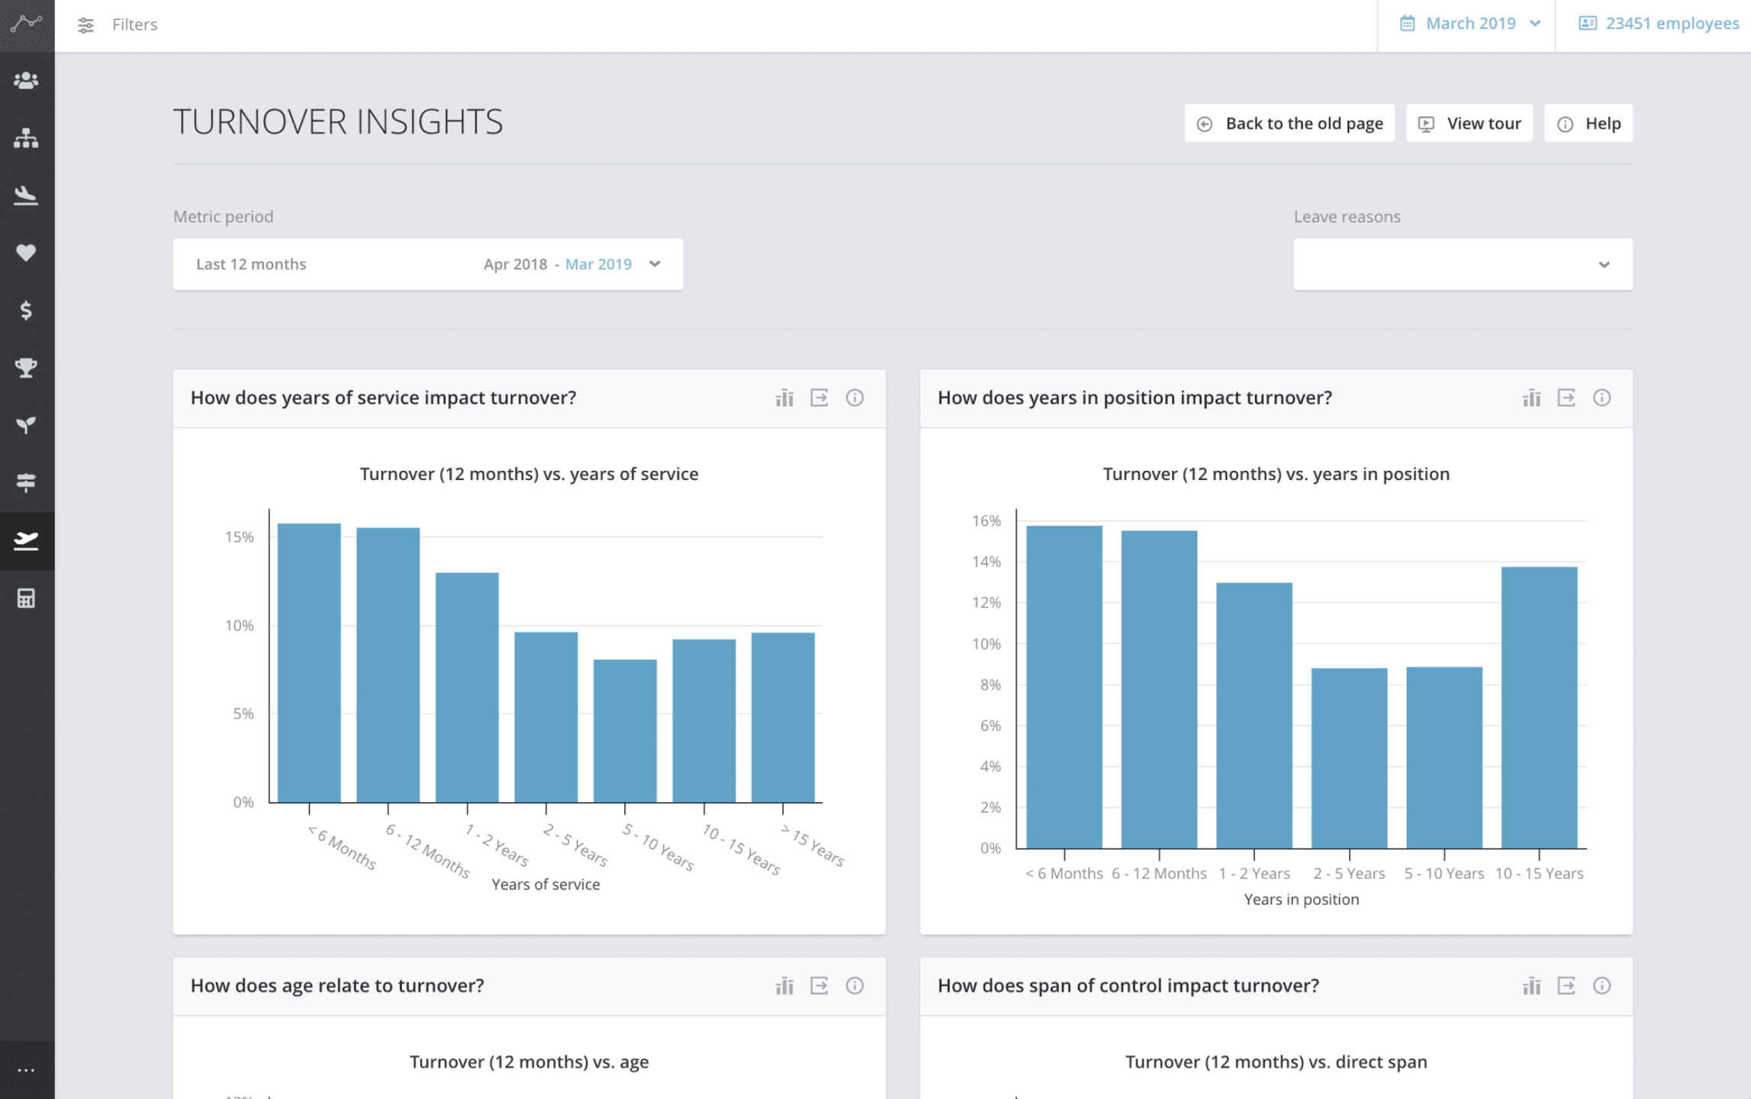The image size is (1751, 1099).
Task: Start the View tour button
Action: tap(1469, 124)
